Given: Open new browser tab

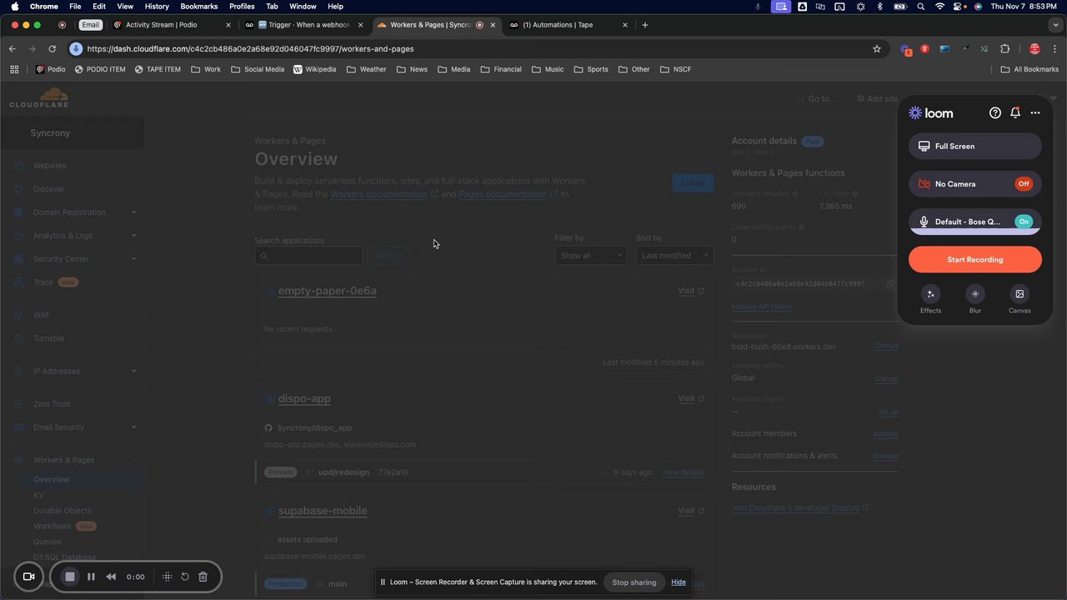Looking at the screenshot, I should tap(644, 25).
